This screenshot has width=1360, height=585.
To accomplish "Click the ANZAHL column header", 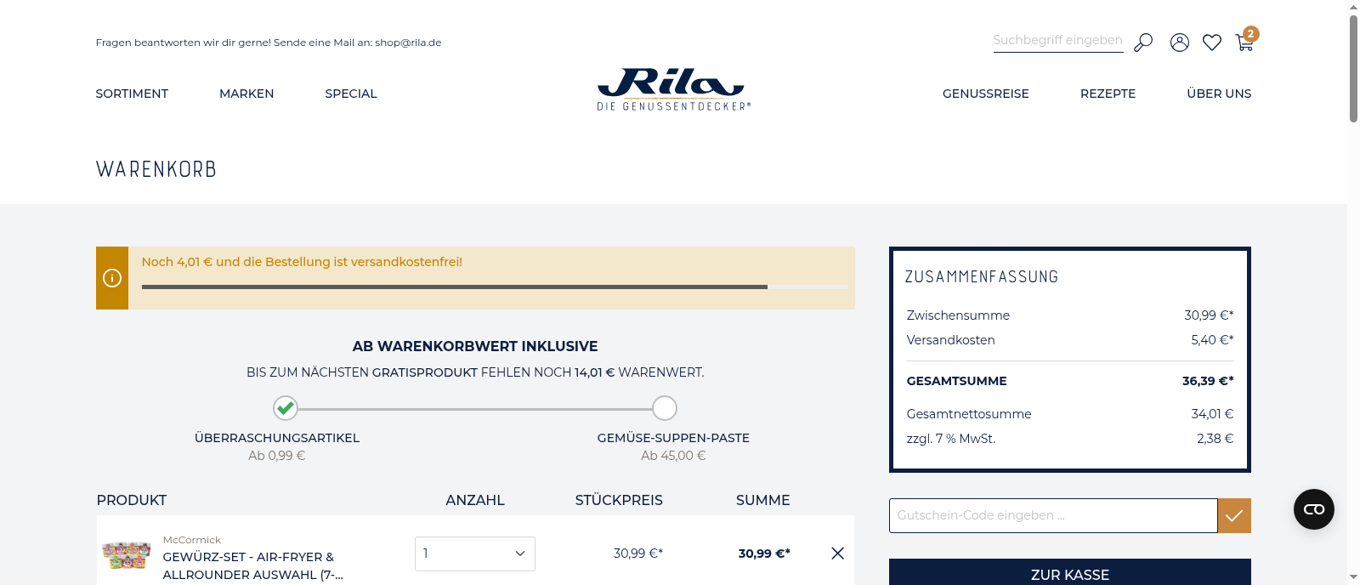I will pyautogui.click(x=475, y=500).
